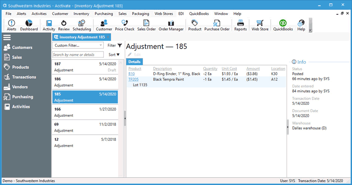Open the Dashboard pie-chart icon

tap(29, 25)
